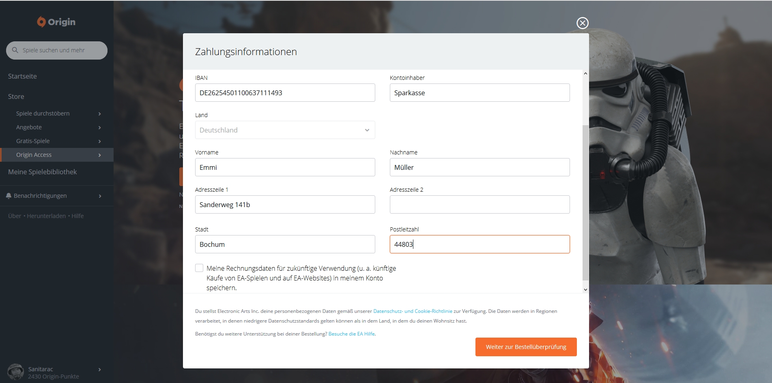This screenshot has height=383, width=772.
Task: Click Weiter zur Bestellüberprüfung button
Action: pyautogui.click(x=526, y=347)
